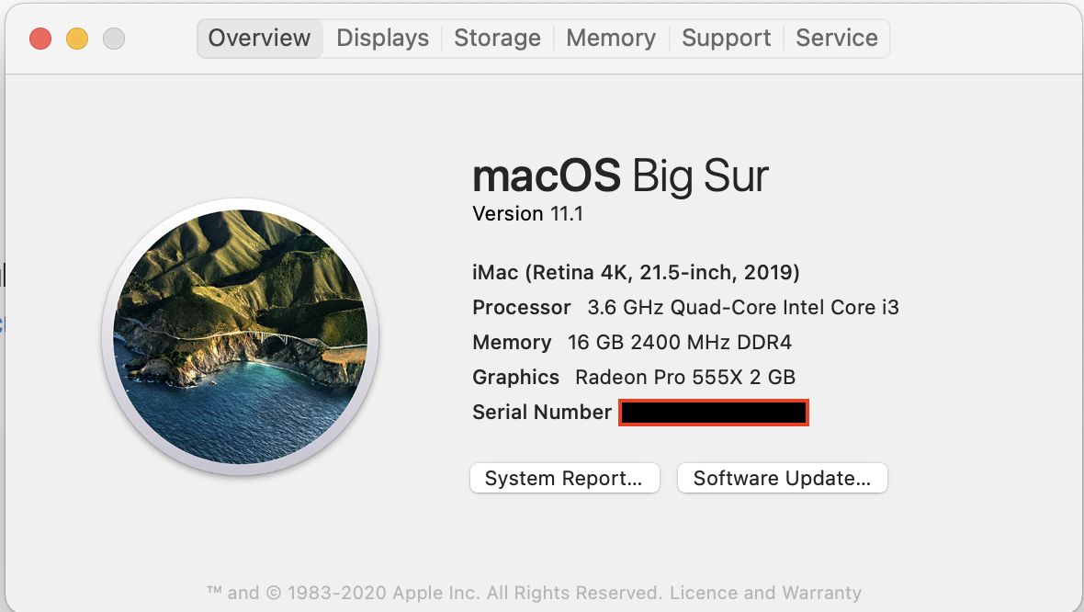Open the Support tab
This screenshot has width=1084, height=612.
coord(727,38)
